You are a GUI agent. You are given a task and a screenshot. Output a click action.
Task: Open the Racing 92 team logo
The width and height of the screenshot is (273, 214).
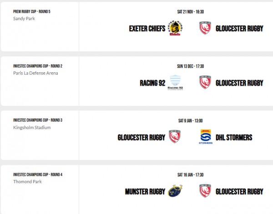[175, 82]
